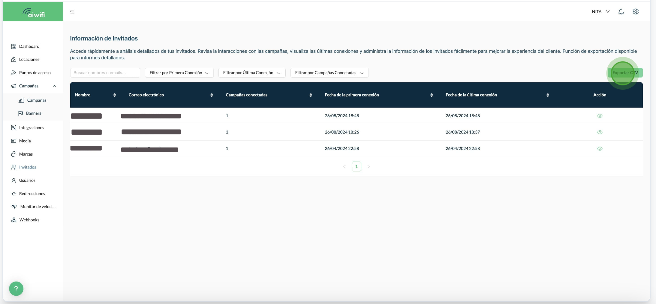The height and width of the screenshot is (304, 656).
Task: Open Marcas section
Action: pos(26,154)
